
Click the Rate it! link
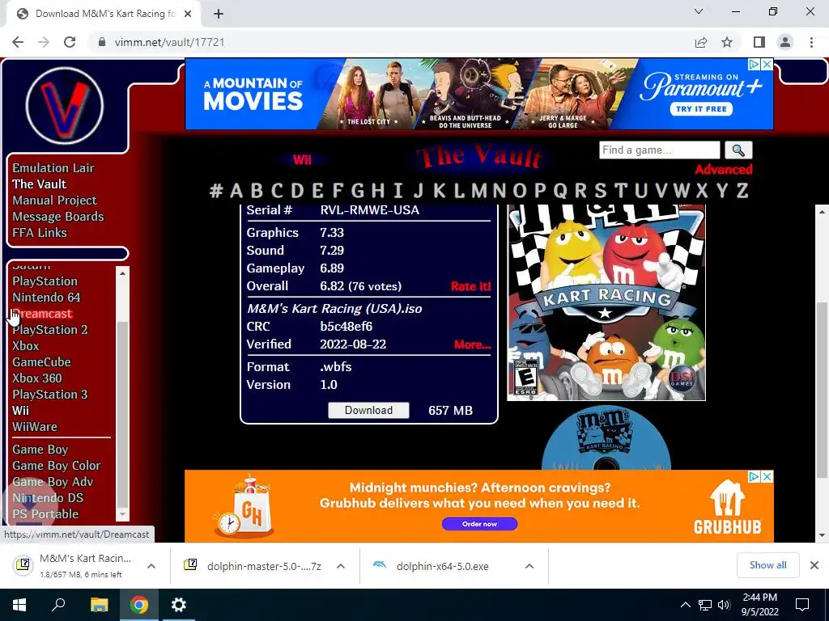coord(470,286)
